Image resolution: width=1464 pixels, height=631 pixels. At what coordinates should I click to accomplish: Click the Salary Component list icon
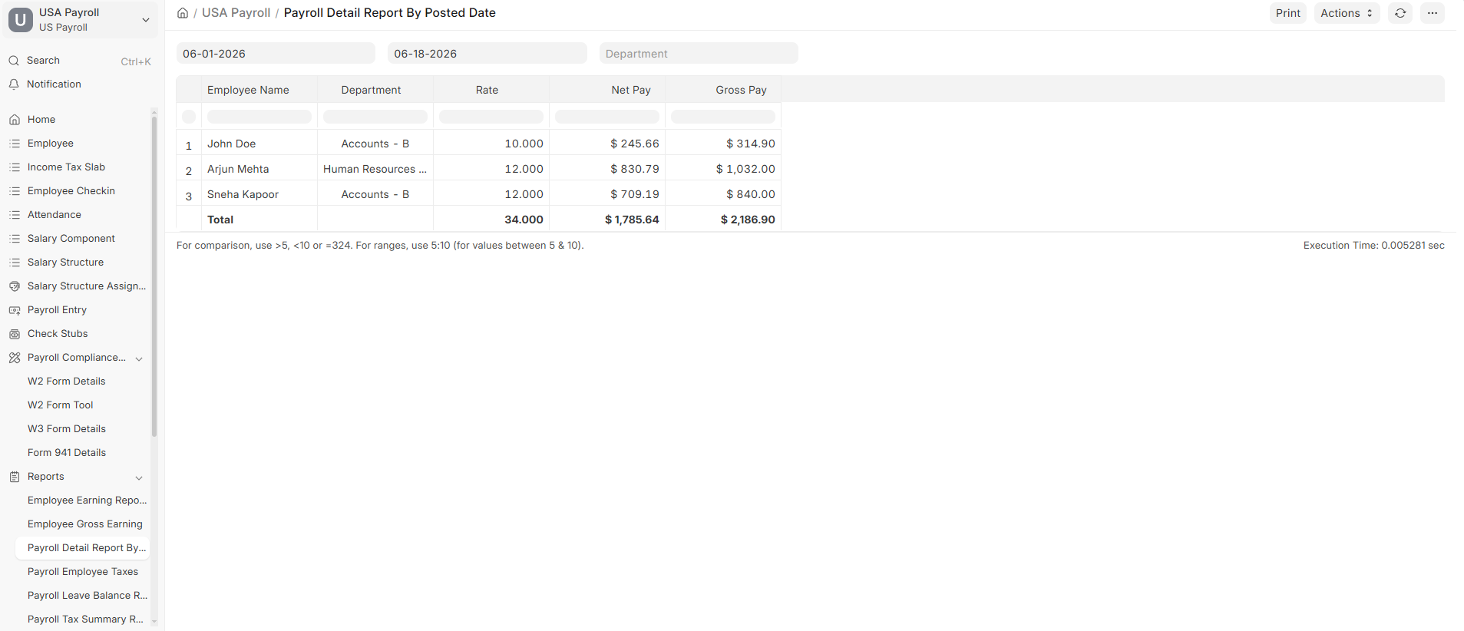click(15, 239)
